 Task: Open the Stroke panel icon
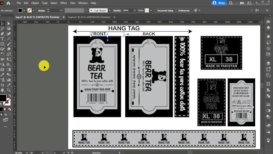tap(268, 105)
